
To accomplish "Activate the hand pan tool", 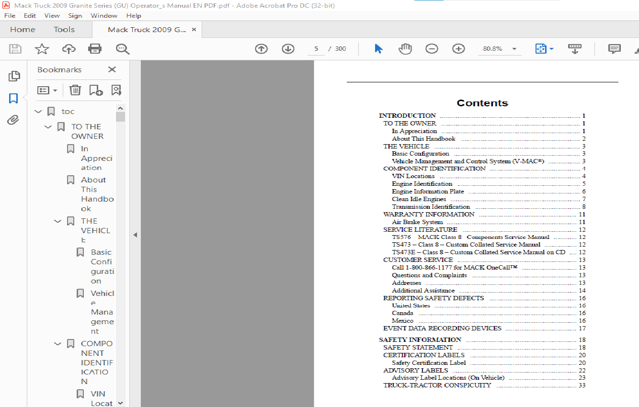I will tap(405, 49).
